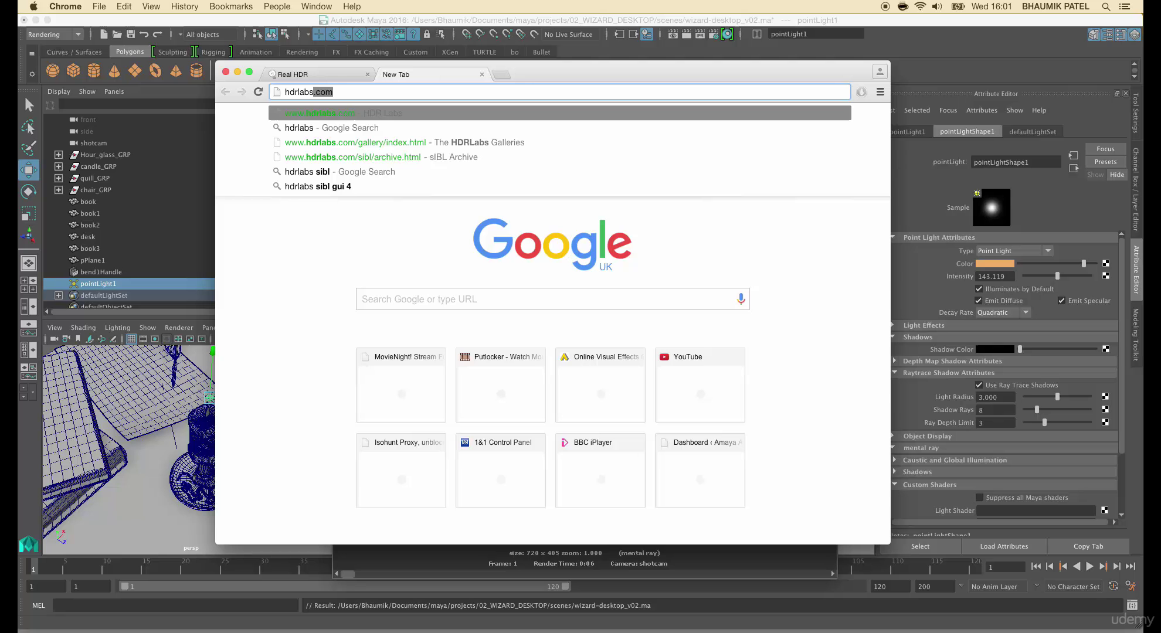Click black Shadow Color swatch
The image size is (1161, 633).
(994, 349)
